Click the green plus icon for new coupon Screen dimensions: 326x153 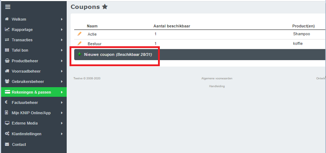click(x=80, y=54)
